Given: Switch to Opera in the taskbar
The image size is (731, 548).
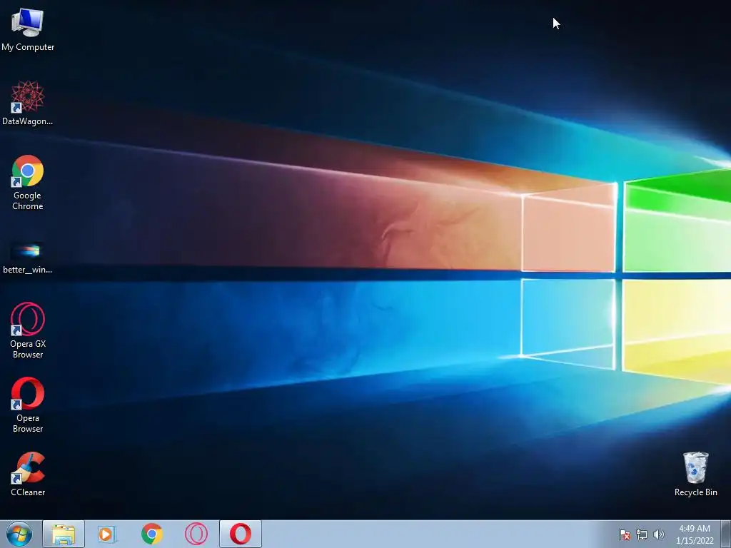Looking at the screenshot, I should (x=241, y=534).
